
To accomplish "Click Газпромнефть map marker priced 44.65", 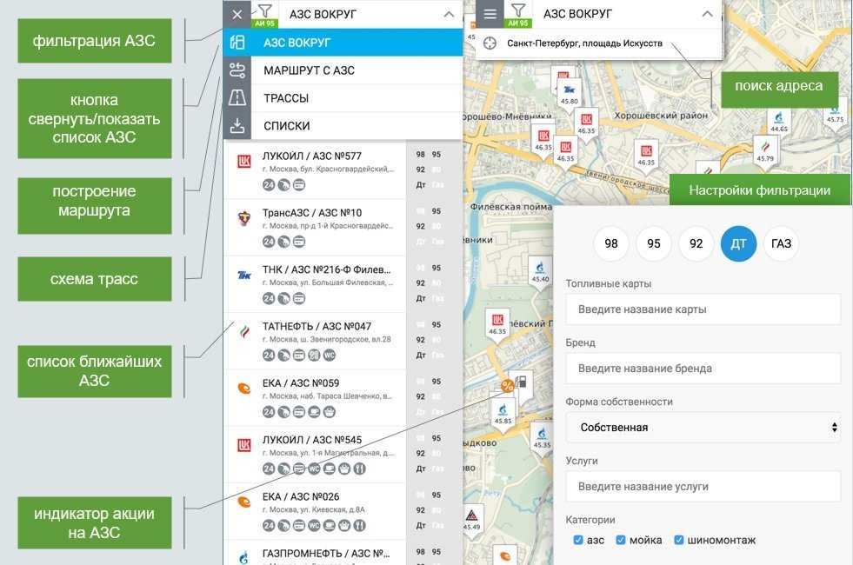I will [779, 123].
